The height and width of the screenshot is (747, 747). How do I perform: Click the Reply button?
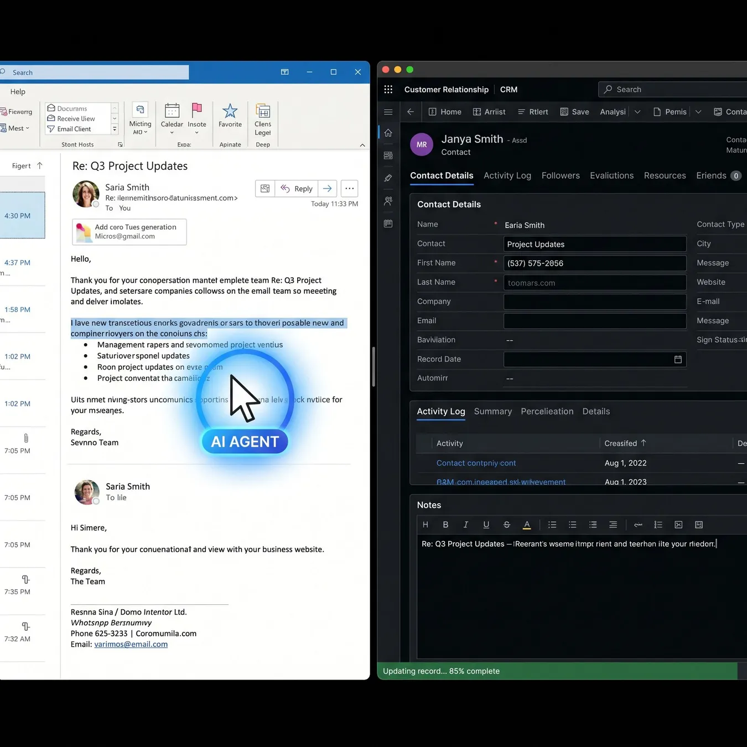297,189
